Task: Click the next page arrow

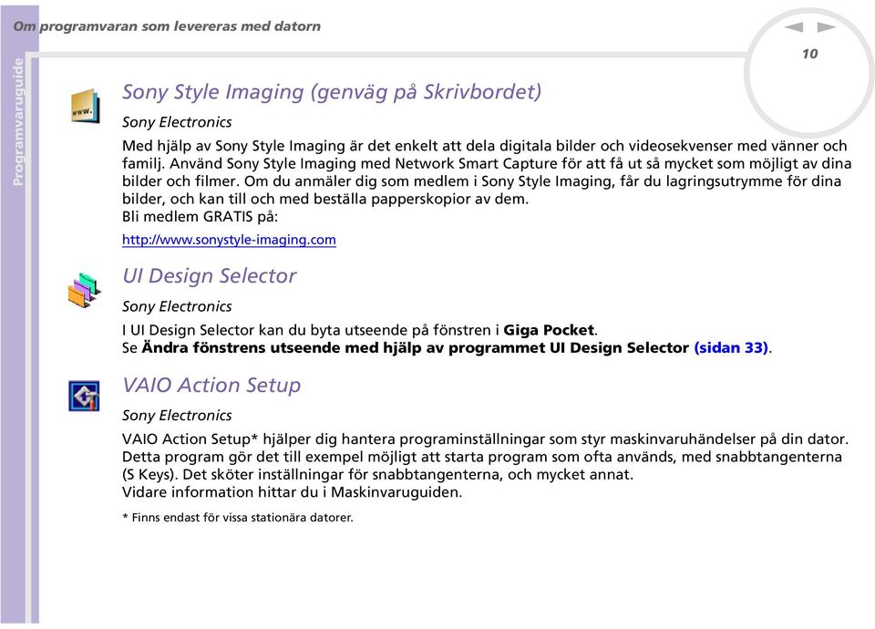Action: tap(827, 27)
